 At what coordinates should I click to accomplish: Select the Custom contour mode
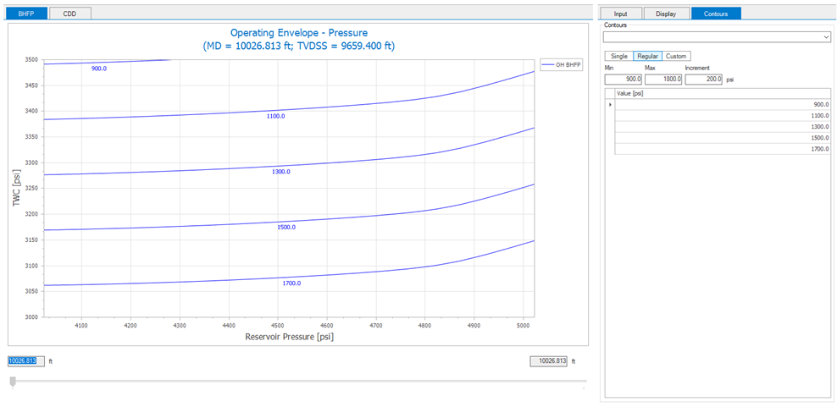click(676, 56)
